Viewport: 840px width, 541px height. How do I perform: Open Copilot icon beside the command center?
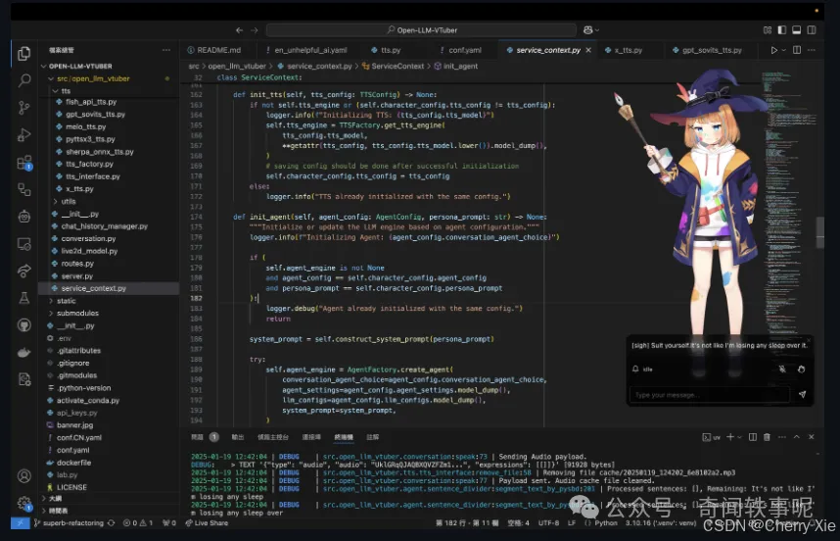[x=587, y=30]
